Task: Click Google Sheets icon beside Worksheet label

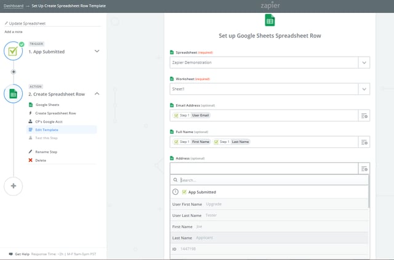Action: [x=172, y=79]
